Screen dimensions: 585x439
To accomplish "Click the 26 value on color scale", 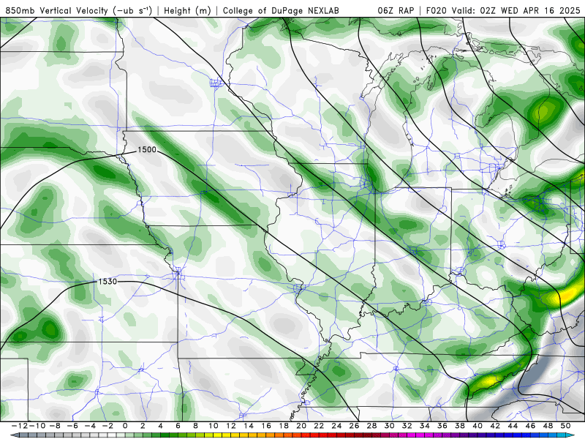I will pyautogui.click(x=354, y=426).
